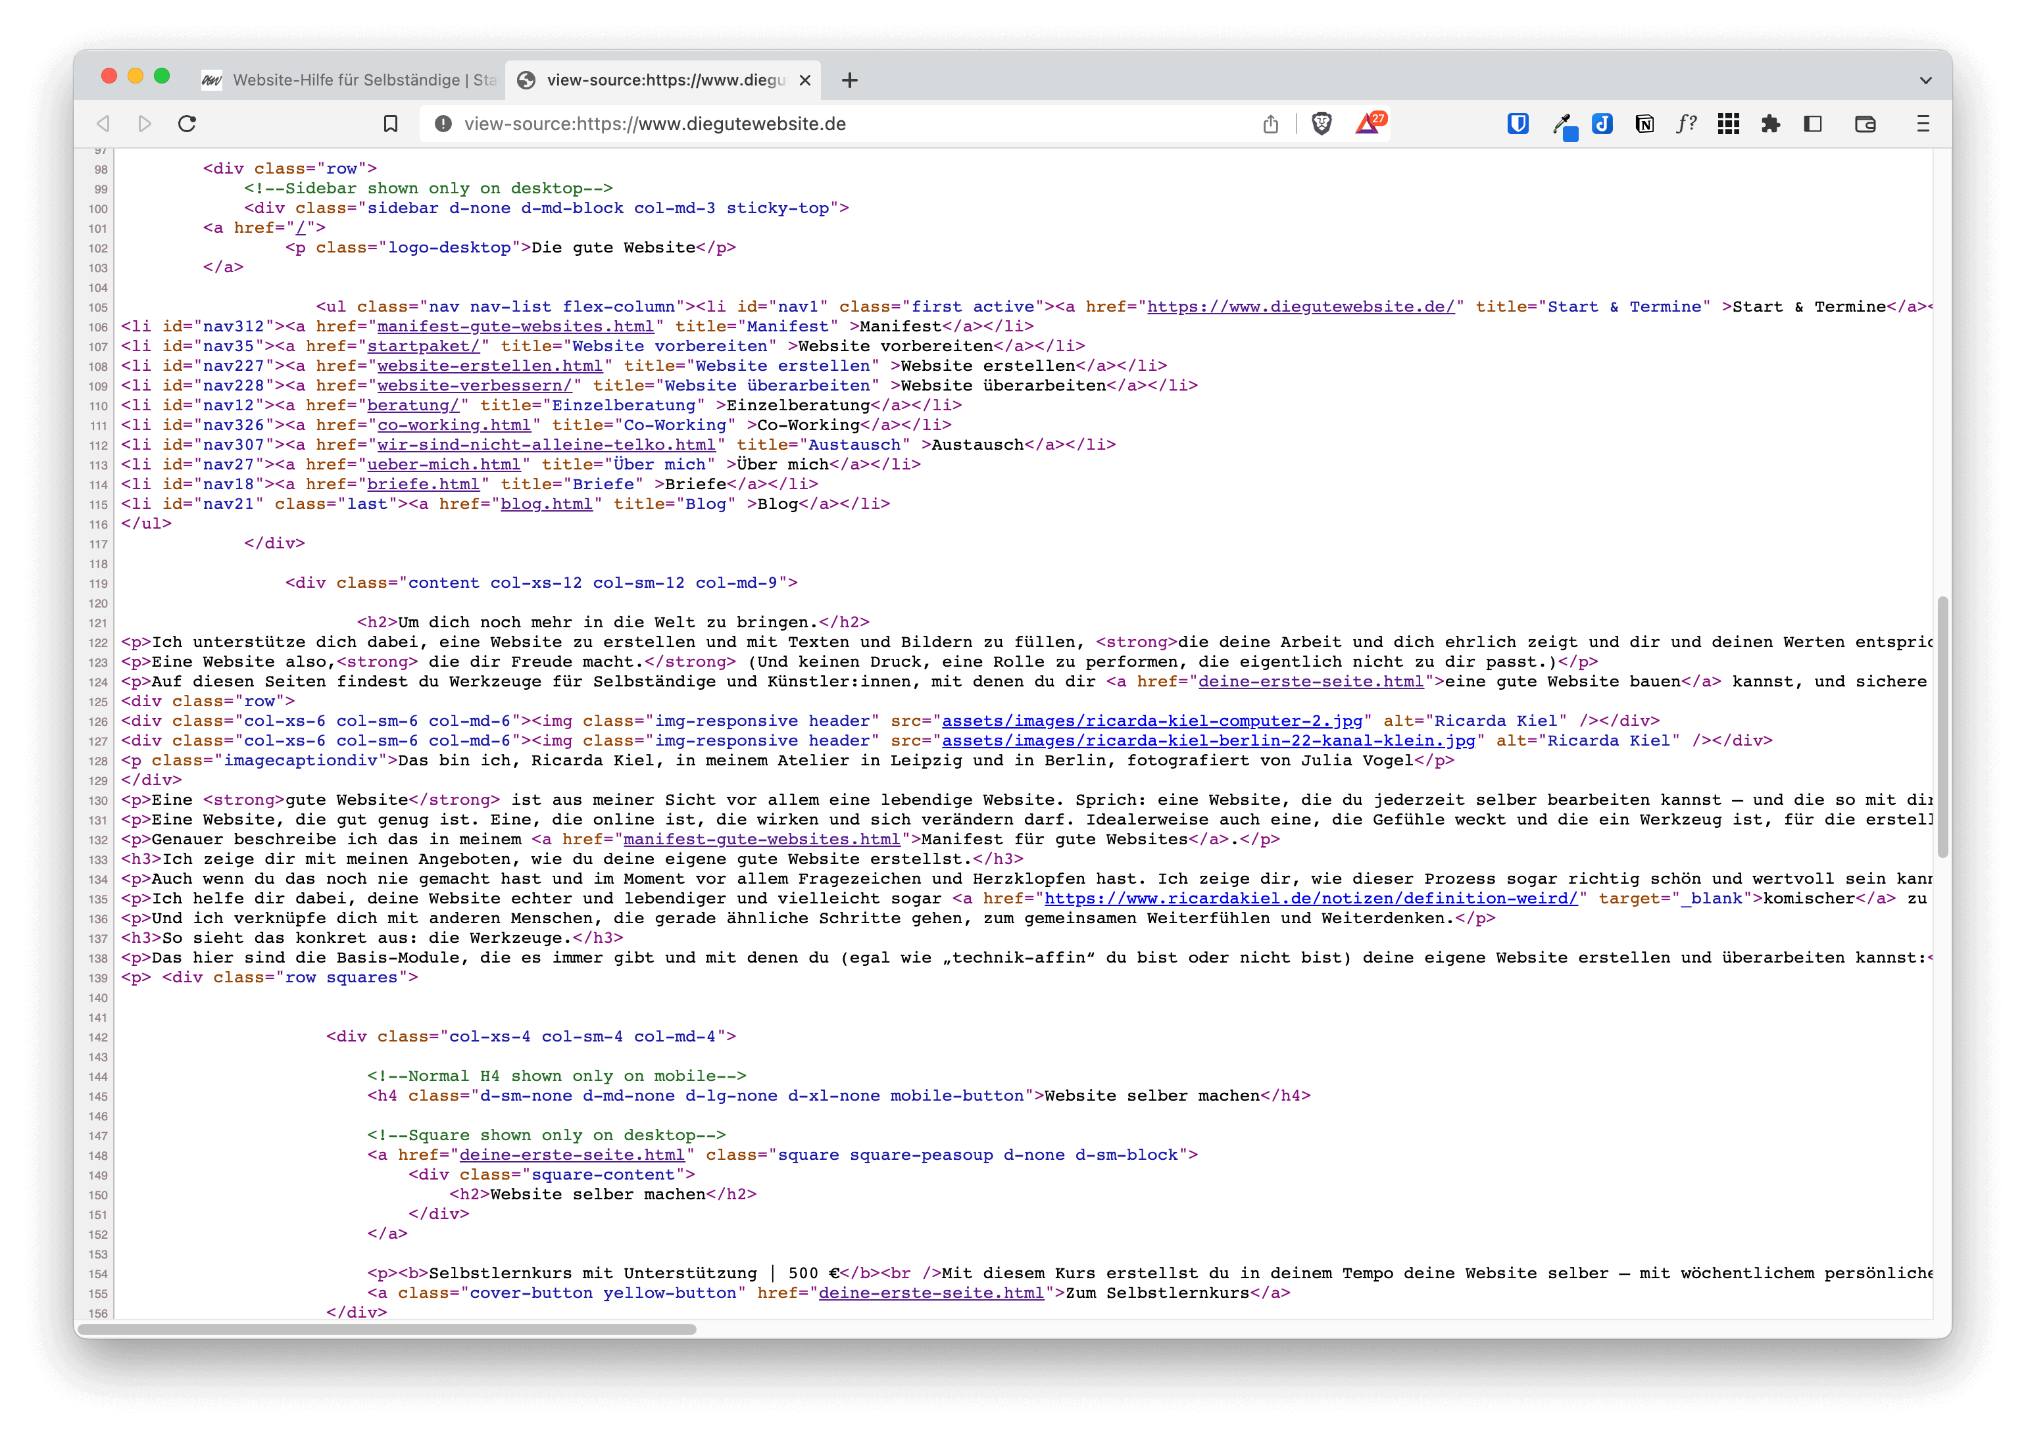
Task: Open the Bitwarden shield extension
Action: click(x=1518, y=124)
